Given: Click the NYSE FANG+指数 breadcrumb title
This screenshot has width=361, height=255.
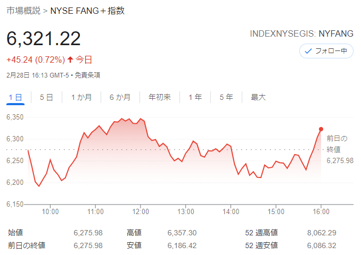Looking at the screenshot, I should [87, 11].
